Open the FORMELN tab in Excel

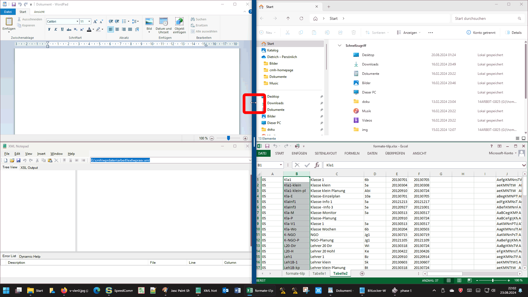tap(352, 153)
